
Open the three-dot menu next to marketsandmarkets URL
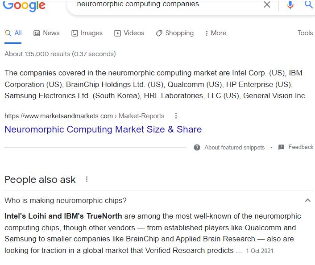click(176, 116)
